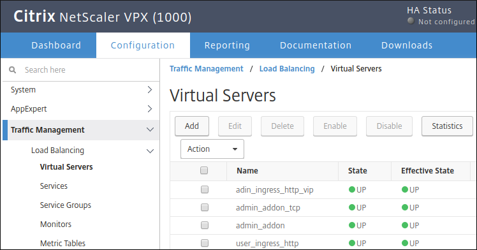Viewport: 477px width, 250px height.
Task: Click the green State dot for admin_addon_tcp
Action: click(352, 207)
